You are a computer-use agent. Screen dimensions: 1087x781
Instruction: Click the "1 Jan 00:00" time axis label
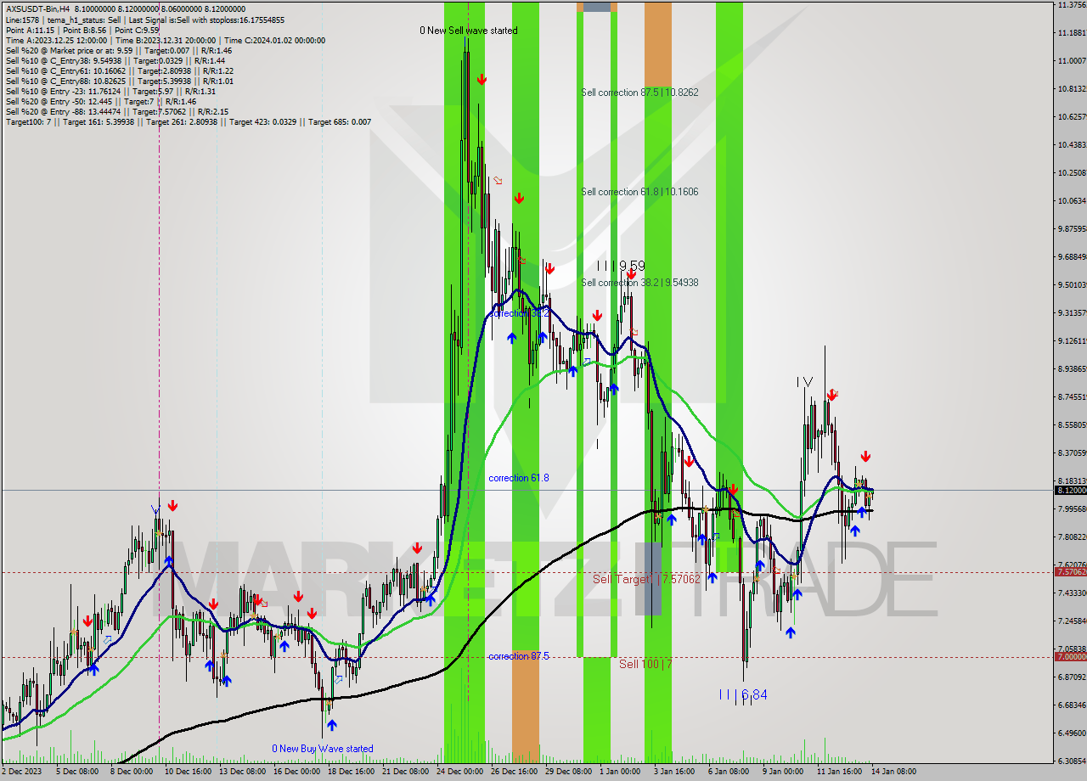click(620, 772)
